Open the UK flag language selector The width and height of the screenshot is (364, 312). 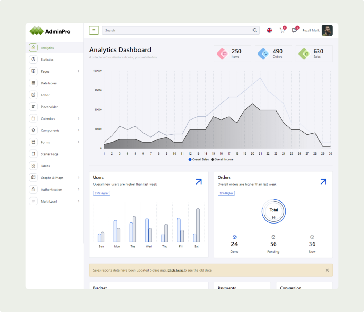pyautogui.click(x=269, y=30)
